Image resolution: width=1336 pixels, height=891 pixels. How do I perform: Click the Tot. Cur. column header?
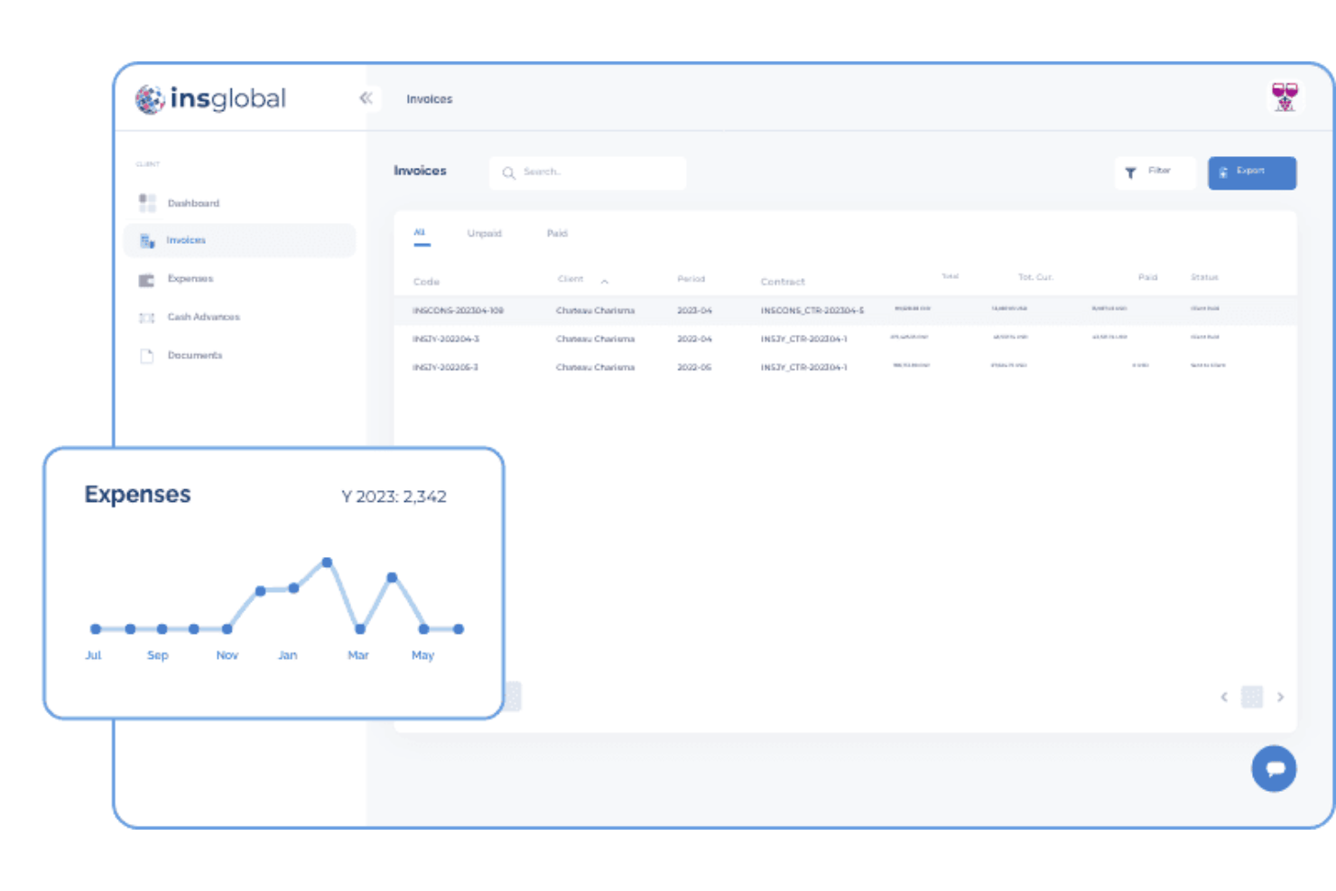[x=1035, y=277]
